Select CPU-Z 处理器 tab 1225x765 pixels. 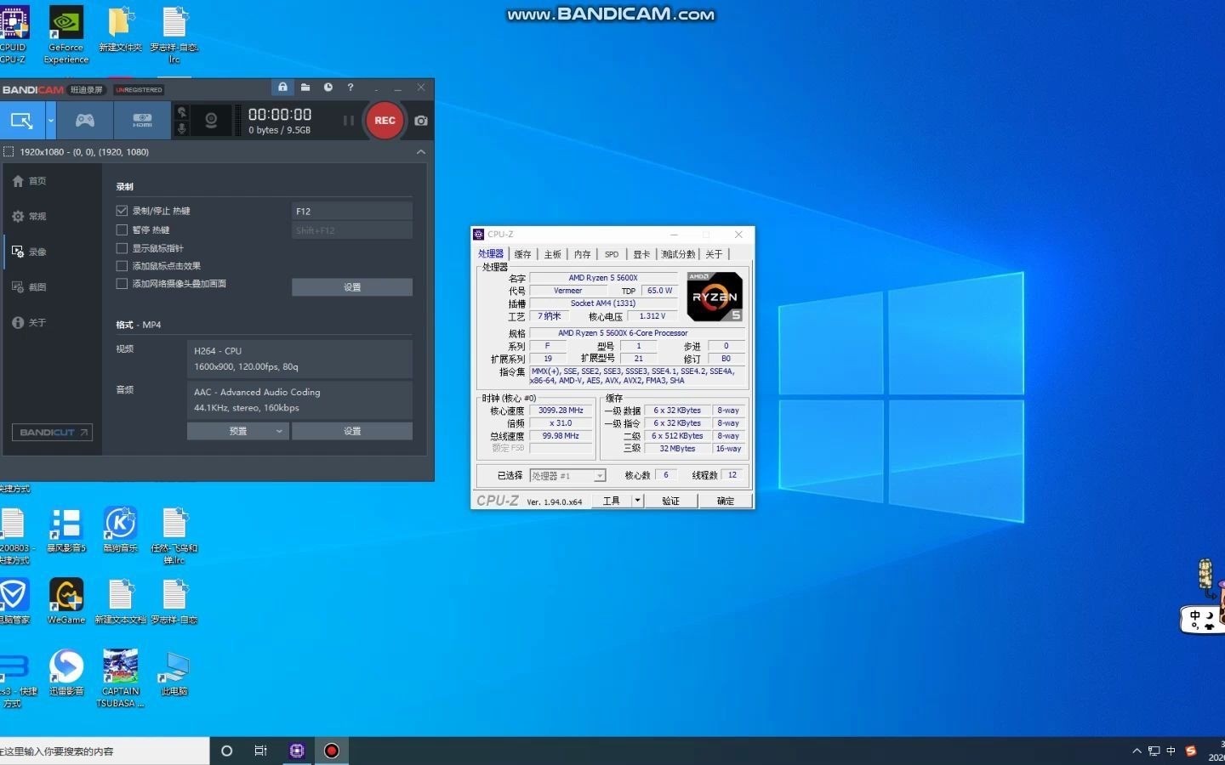pyautogui.click(x=491, y=253)
